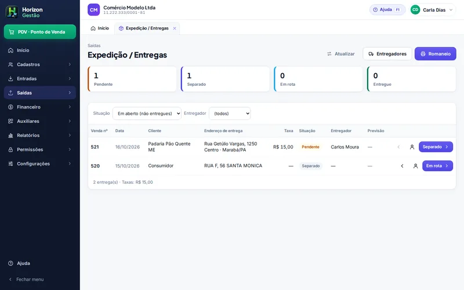This screenshot has width=464, height=290.
Task: Click the Separado status badge in row 520
Action: 311,166
